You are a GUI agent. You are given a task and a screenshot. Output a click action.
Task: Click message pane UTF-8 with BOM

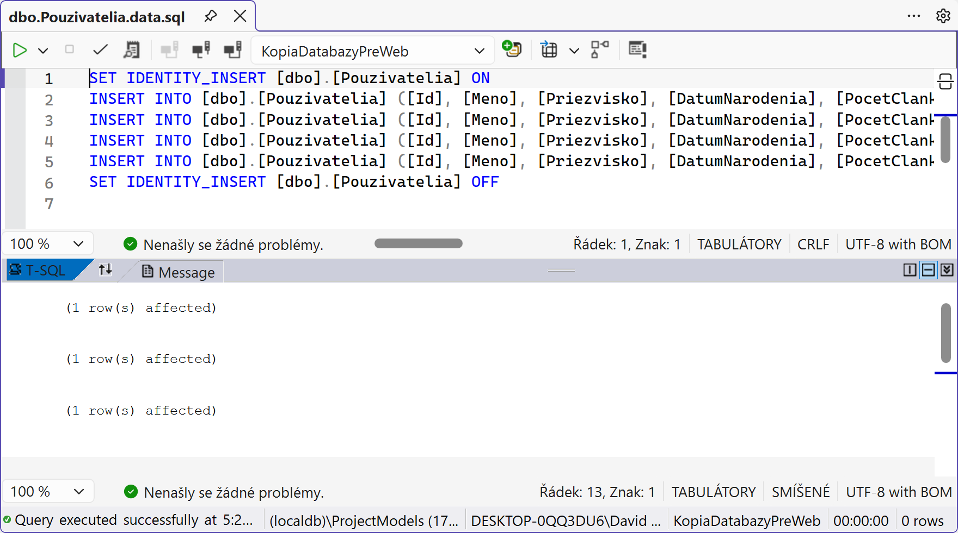click(899, 492)
